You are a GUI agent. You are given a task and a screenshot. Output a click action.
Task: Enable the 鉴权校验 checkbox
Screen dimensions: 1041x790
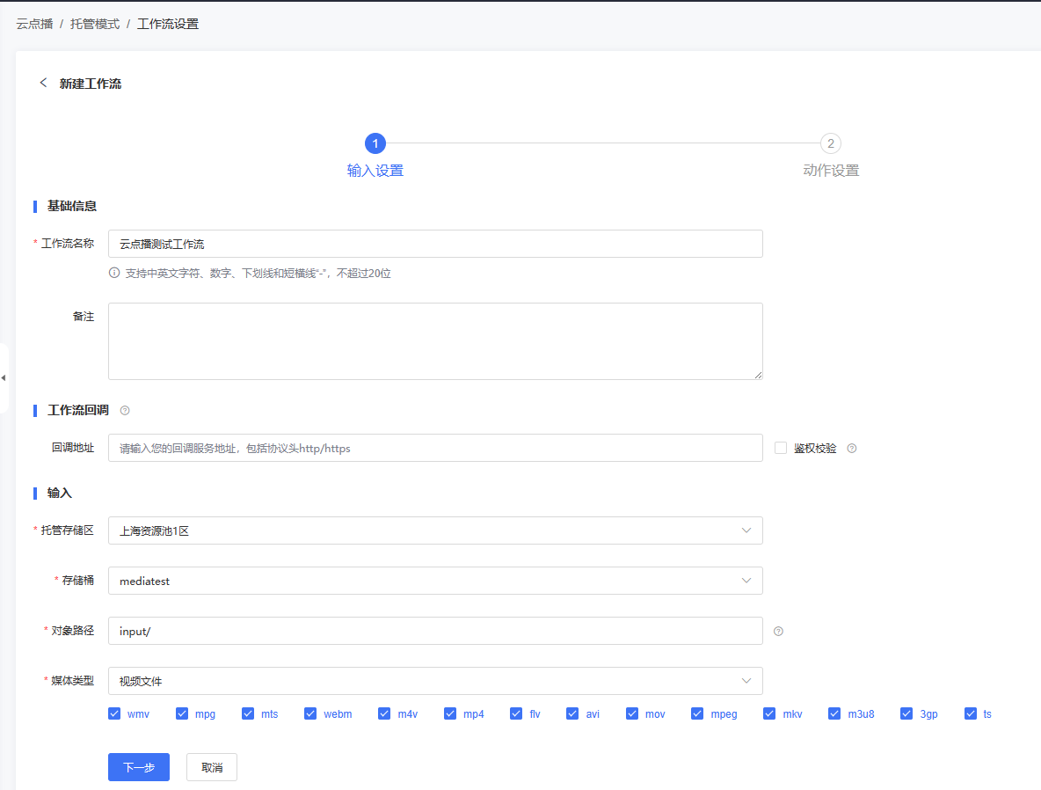781,448
